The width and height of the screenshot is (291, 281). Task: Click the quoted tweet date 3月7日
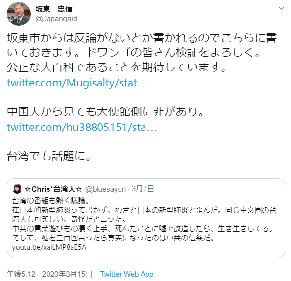pyautogui.click(x=143, y=189)
